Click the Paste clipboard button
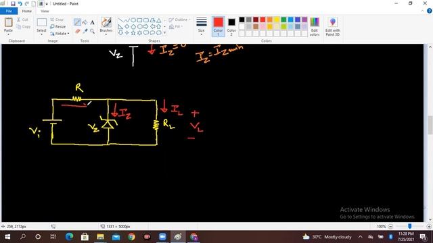This screenshot has height=243, width=433. tap(8, 22)
